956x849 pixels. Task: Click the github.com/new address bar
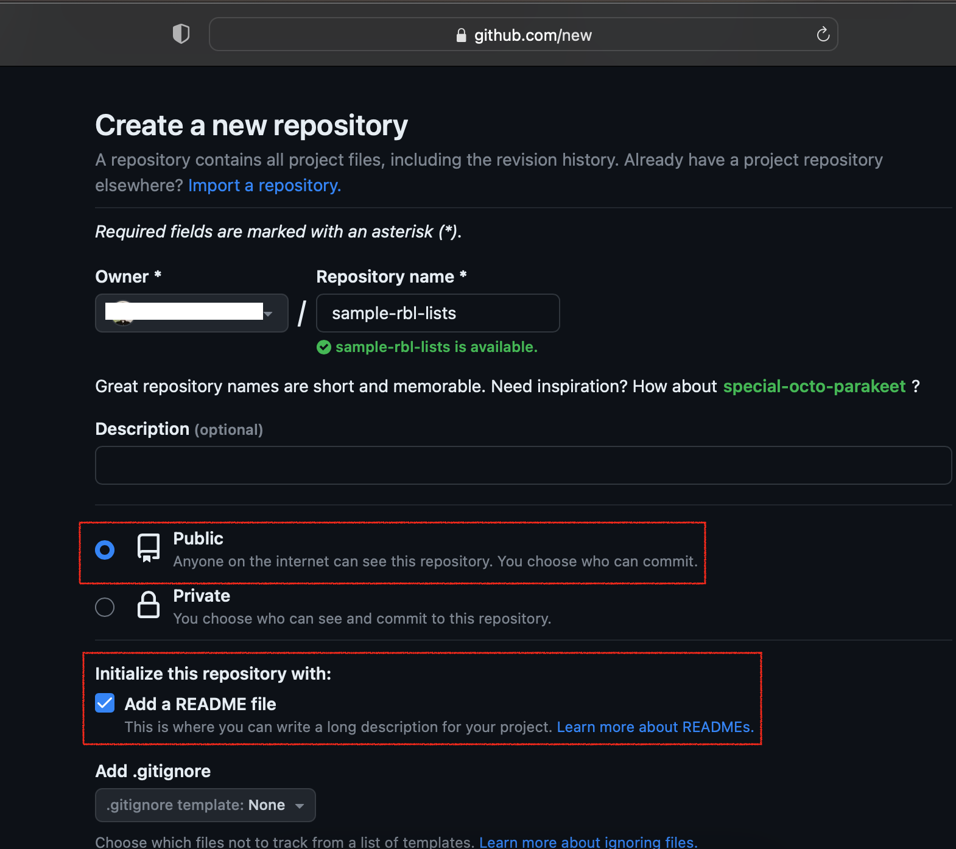point(532,35)
